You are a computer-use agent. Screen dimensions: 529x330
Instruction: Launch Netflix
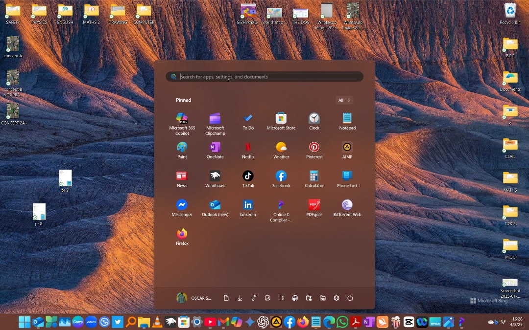pyautogui.click(x=248, y=150)
